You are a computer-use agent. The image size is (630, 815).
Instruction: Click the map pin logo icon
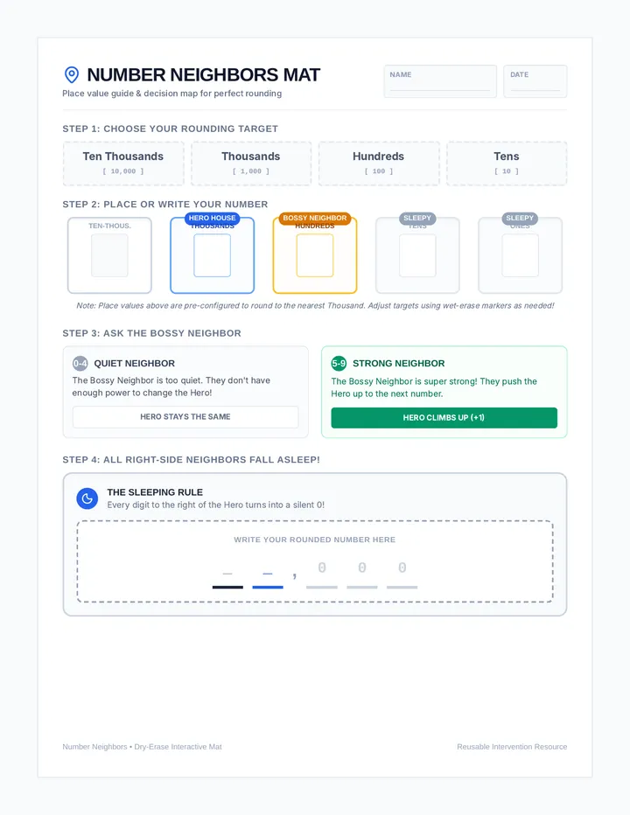(72, 75)
